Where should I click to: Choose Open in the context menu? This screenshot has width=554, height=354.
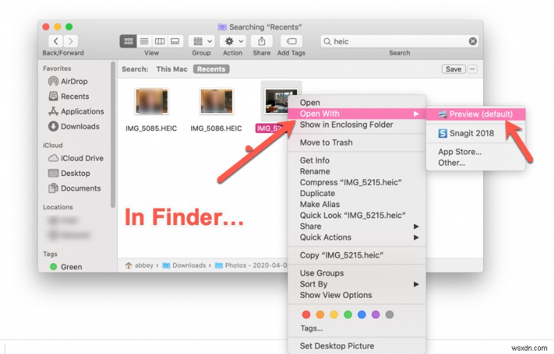click(x=357, y=103)
